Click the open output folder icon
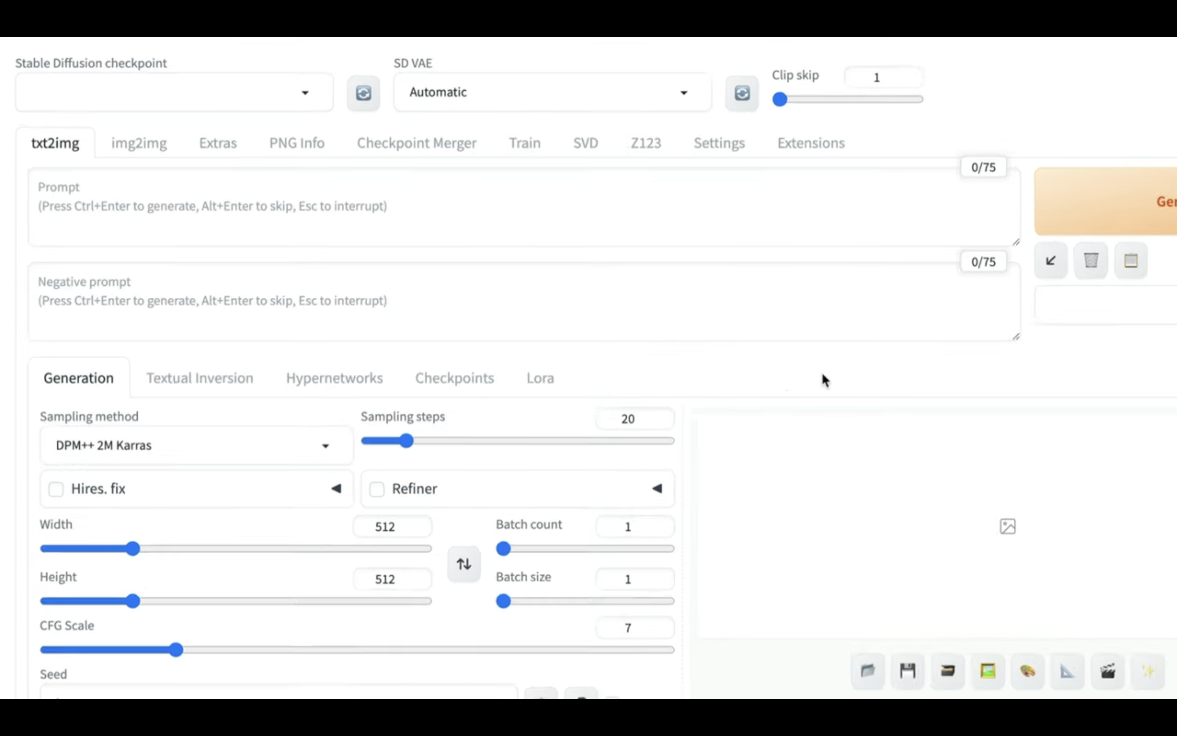Viewport: 1177px width, 736px height. tap(868, 671)
